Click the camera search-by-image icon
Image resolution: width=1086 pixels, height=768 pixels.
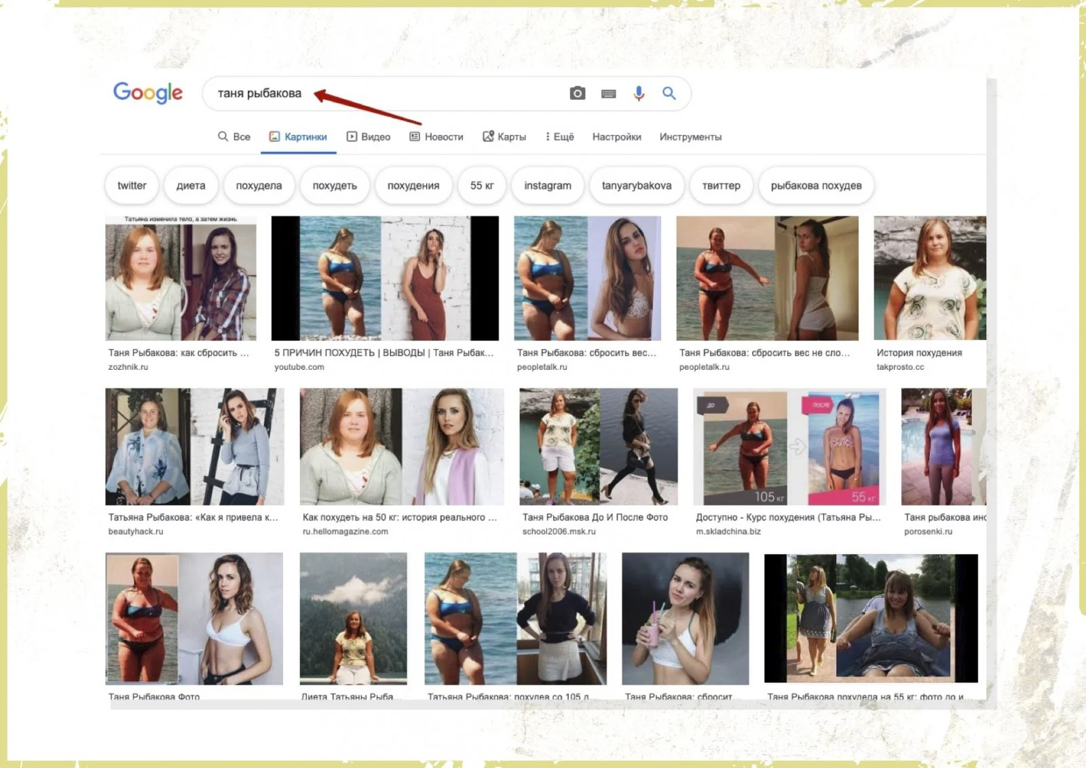point(578,93)
